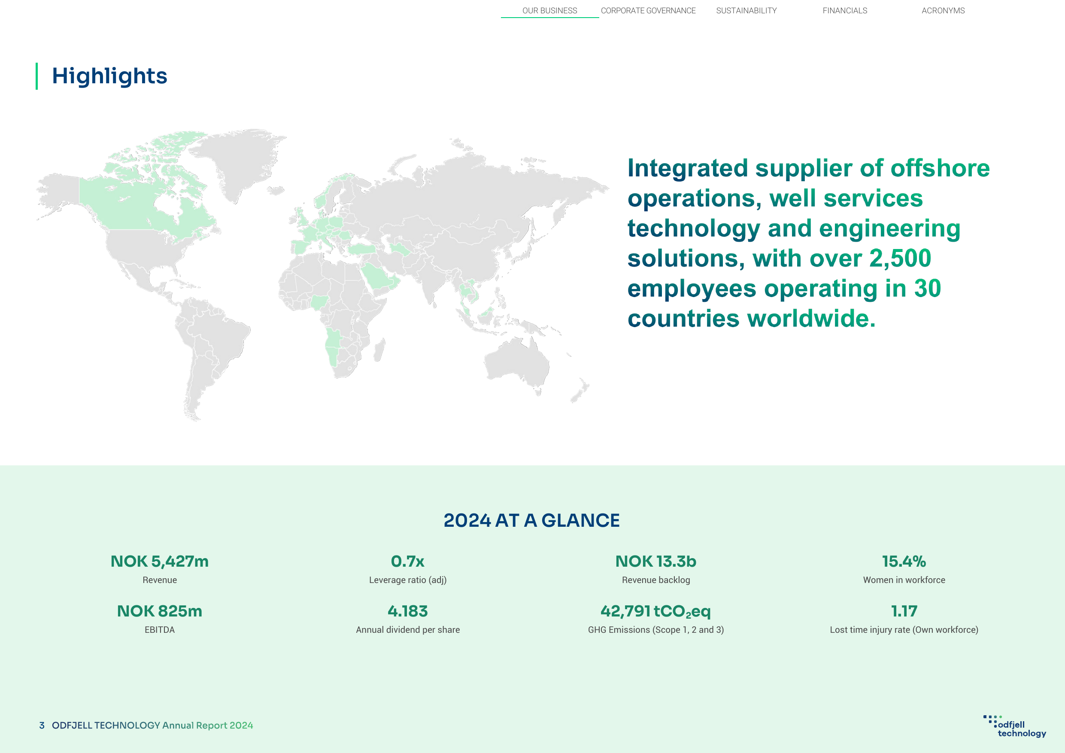Image resolution: width=1065 pixels, height=753 pixels.
Task: Switch to the SUSTAINABILITY tab
Action: pos(746,11)
